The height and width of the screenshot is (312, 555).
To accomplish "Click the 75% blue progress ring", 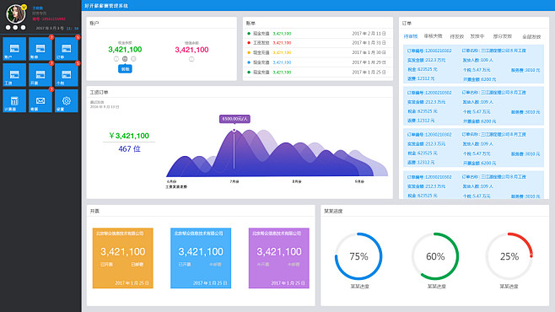I will coord(358,256).
